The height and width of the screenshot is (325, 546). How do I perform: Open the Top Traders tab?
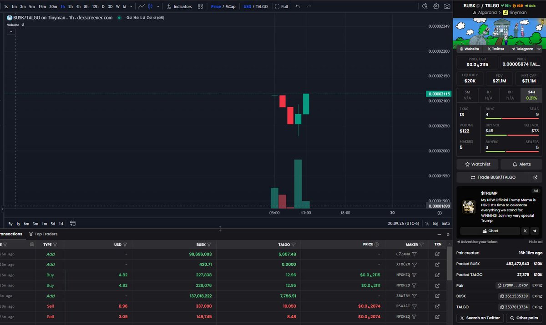click(x=43, y=234)
